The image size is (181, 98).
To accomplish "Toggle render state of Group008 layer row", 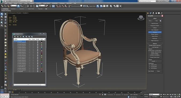I will [37, 72].
